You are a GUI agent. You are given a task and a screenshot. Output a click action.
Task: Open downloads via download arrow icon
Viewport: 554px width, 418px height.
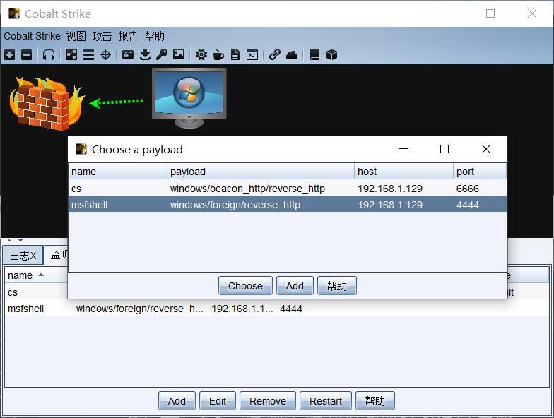pos(145,54)
